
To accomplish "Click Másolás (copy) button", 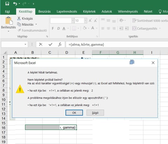I will point(25,25).
